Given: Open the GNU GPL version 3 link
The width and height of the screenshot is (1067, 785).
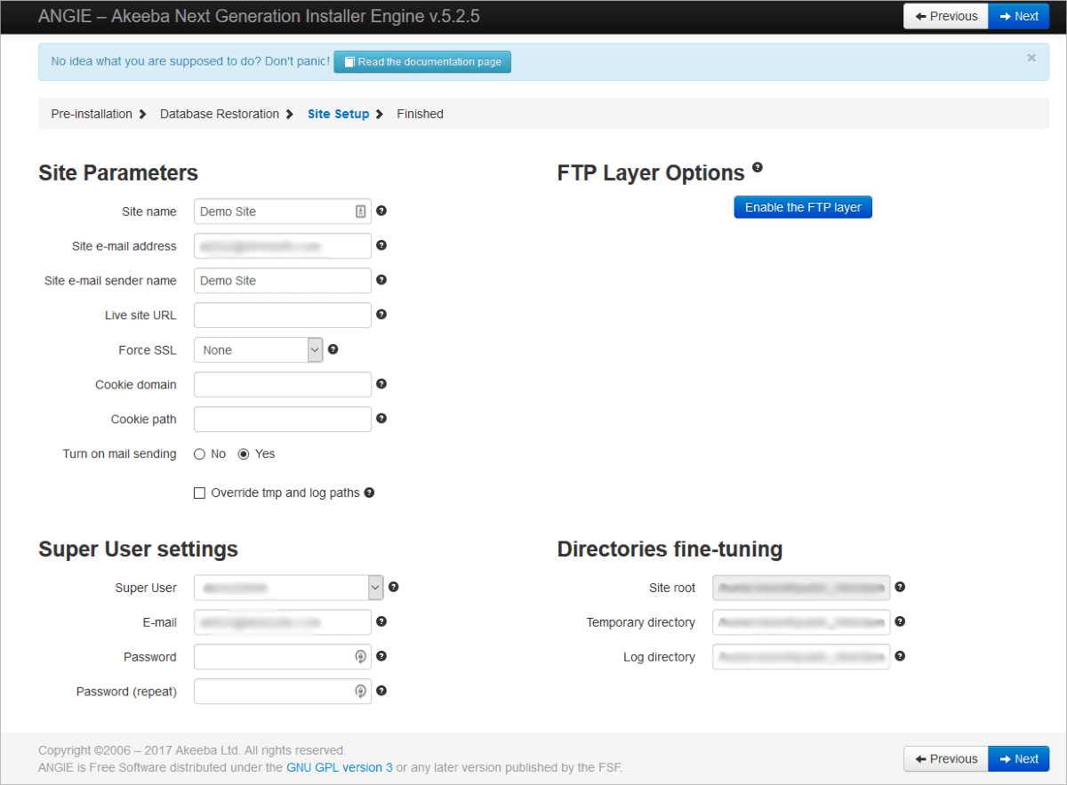Looking at the screenshot, I should [x=339, y=767].
